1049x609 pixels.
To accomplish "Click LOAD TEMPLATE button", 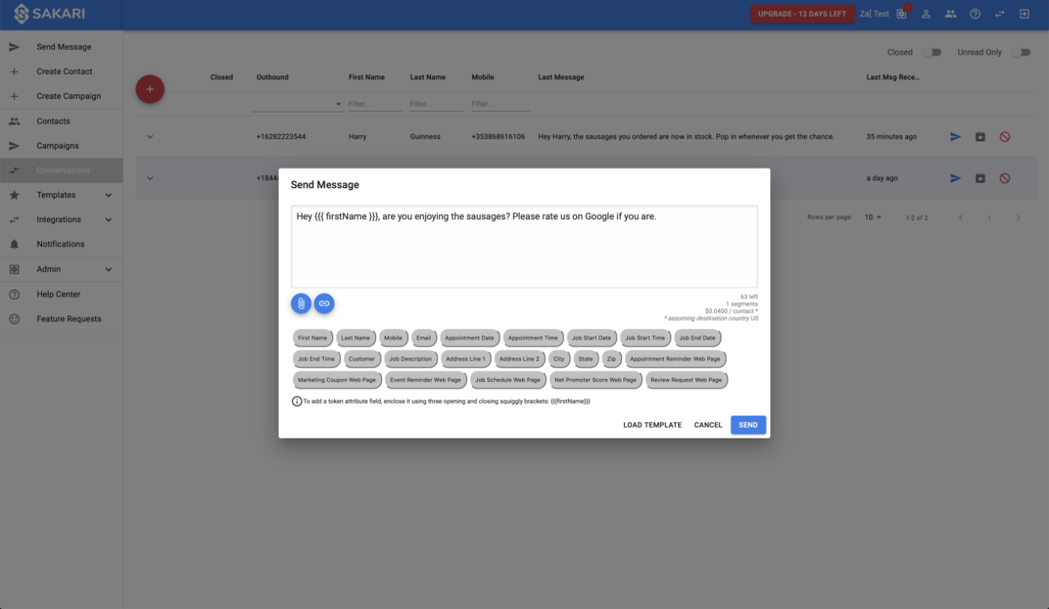I will tap(652, 425).
